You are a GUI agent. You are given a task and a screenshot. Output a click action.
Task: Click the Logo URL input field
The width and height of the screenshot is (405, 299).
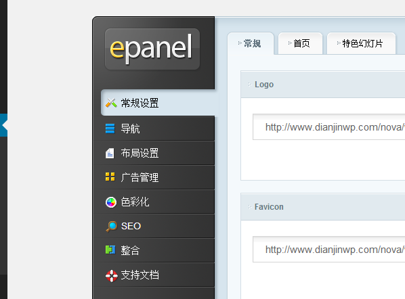328,127
